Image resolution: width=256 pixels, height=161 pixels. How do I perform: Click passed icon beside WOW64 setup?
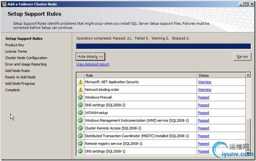click(x=80, y=112)
